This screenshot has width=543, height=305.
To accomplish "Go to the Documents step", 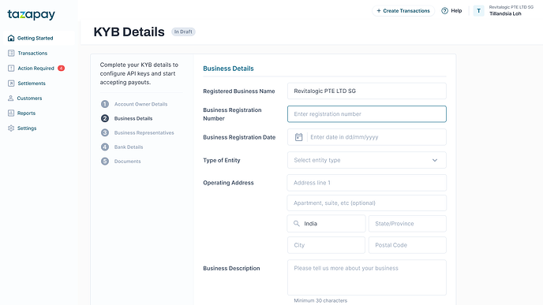I will tap(127, 161).
